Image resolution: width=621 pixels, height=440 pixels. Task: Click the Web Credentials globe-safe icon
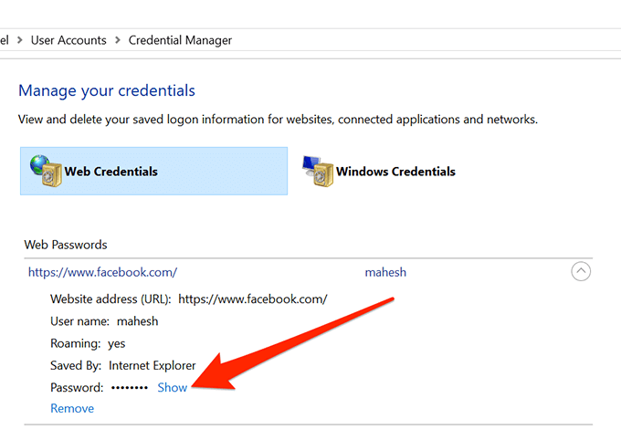click(43, 171)
